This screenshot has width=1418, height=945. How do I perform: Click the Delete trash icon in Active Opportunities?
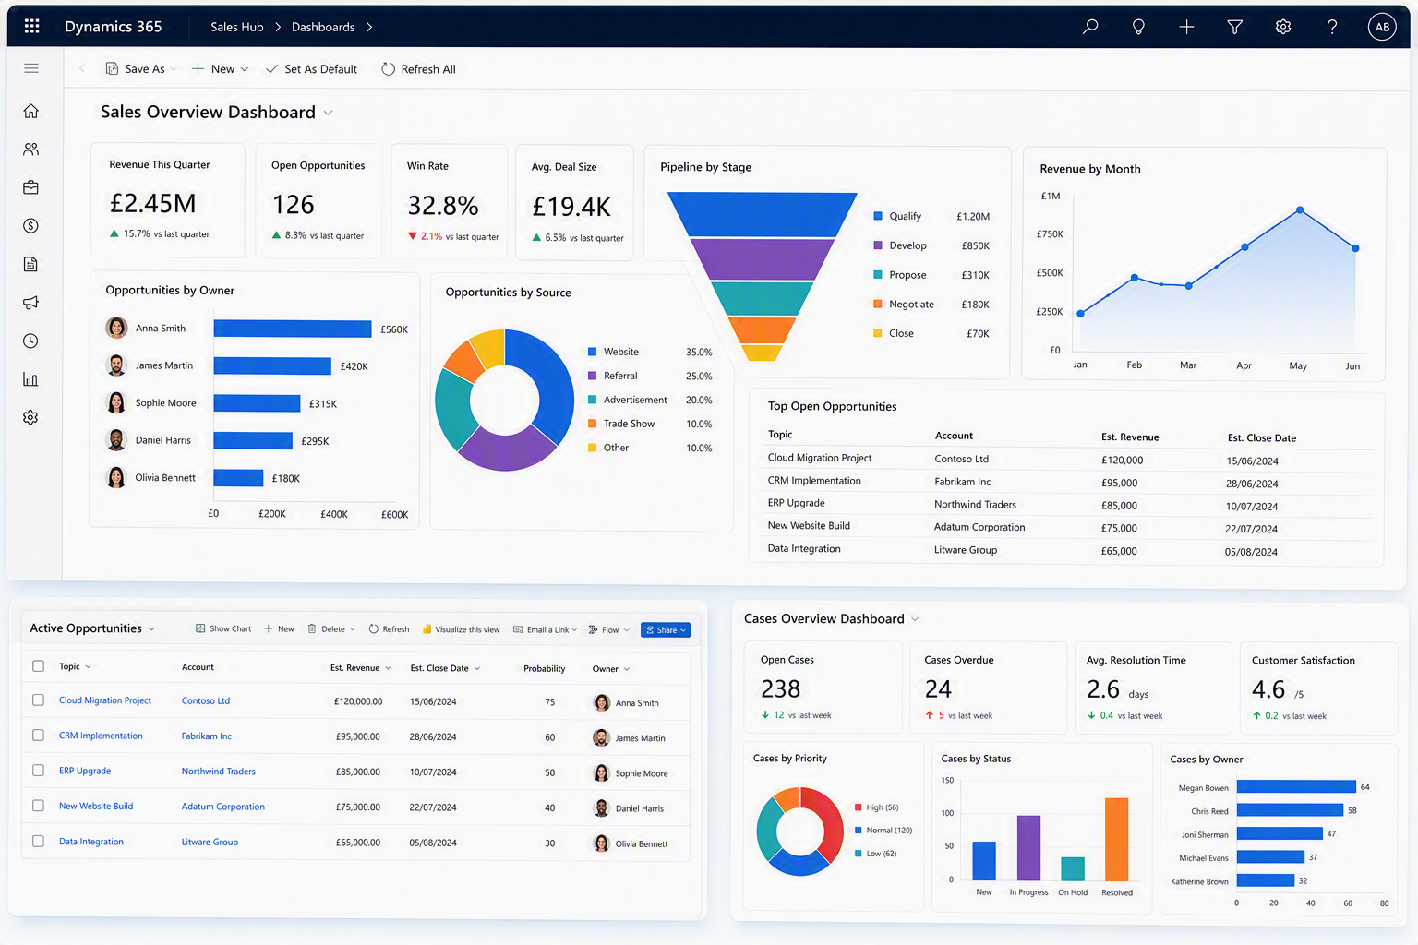point(312,628)
